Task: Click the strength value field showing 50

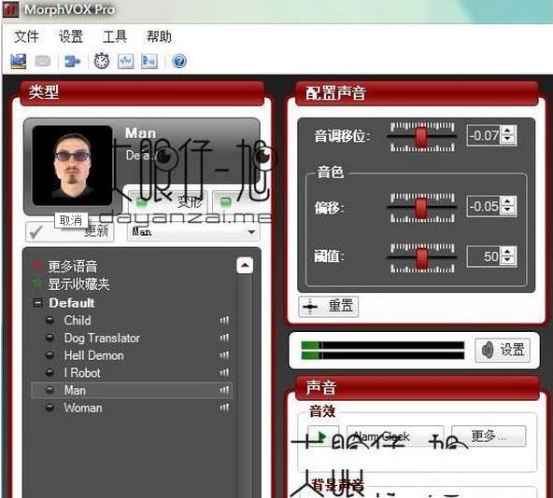Action: pyautogui.click(x=484, y=256)
